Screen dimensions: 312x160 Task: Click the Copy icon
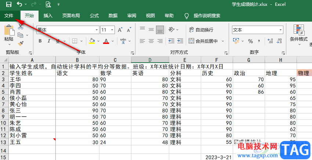coord(21,35)
